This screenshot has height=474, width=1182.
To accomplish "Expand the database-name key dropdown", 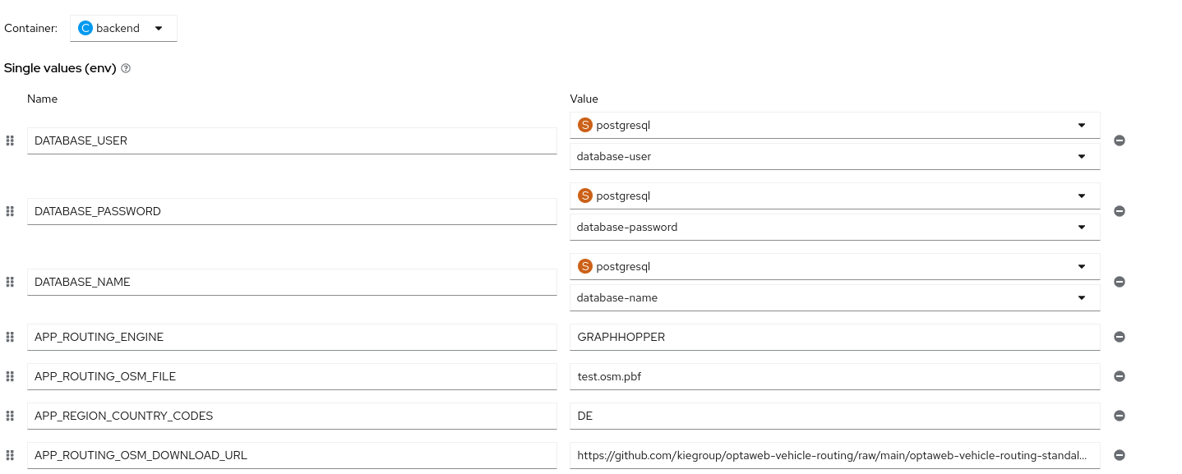I will pyautogui.click(x=834, y=297).
